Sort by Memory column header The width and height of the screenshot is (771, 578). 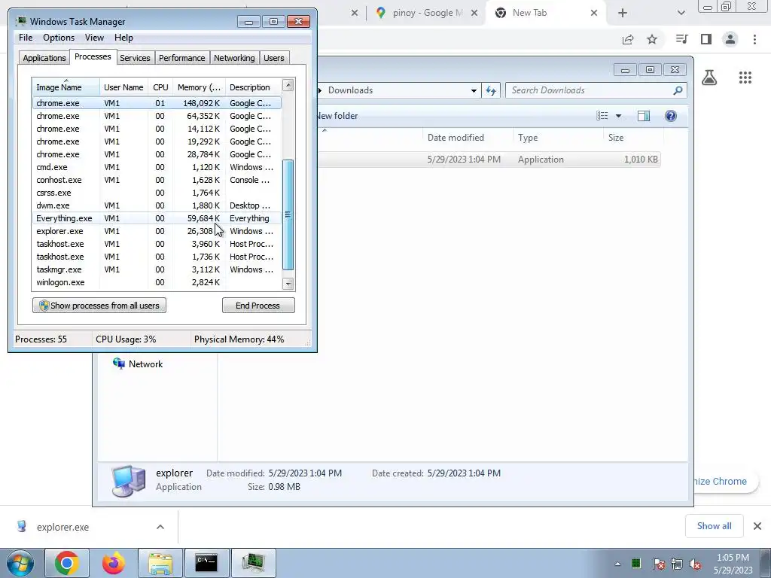199,87
